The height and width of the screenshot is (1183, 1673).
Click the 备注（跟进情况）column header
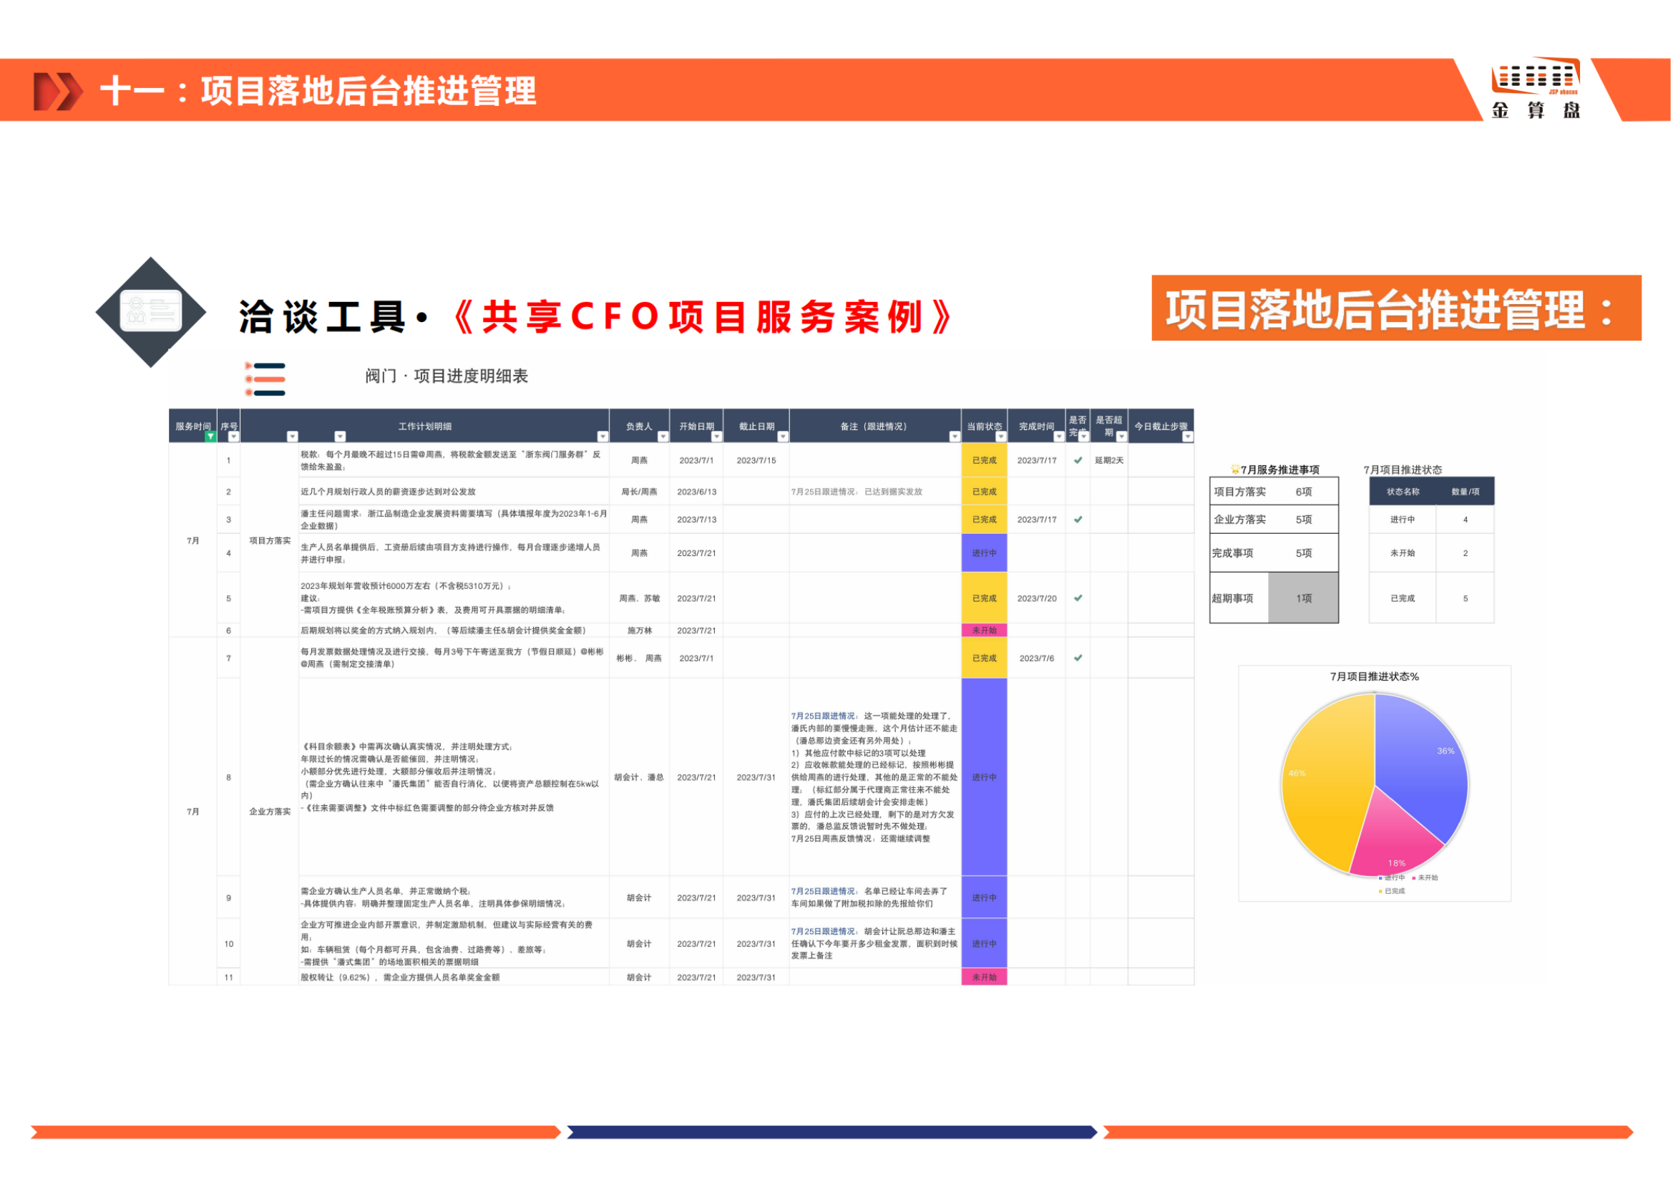(874, 427)
